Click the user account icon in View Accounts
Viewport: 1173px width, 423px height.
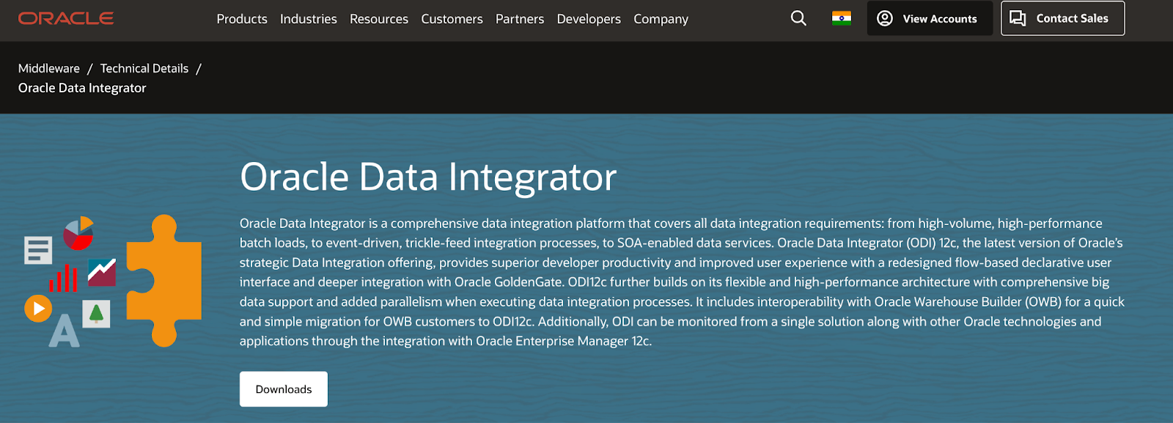click(885, 18)
